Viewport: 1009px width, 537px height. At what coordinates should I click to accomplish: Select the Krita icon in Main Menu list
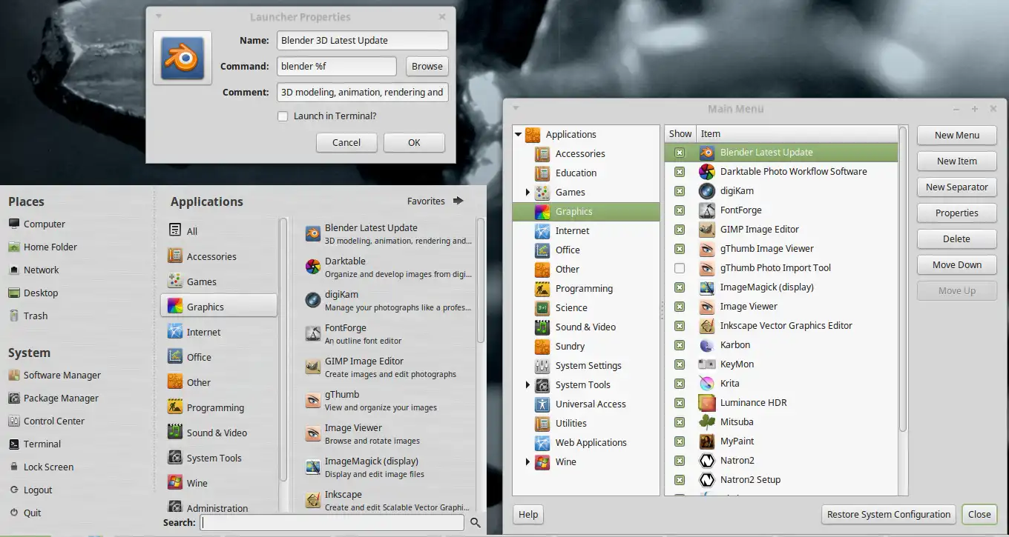click(x=707, y=384)
